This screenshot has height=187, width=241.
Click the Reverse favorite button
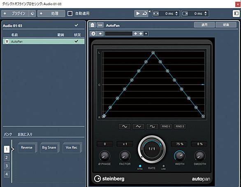tap(27, 148)
